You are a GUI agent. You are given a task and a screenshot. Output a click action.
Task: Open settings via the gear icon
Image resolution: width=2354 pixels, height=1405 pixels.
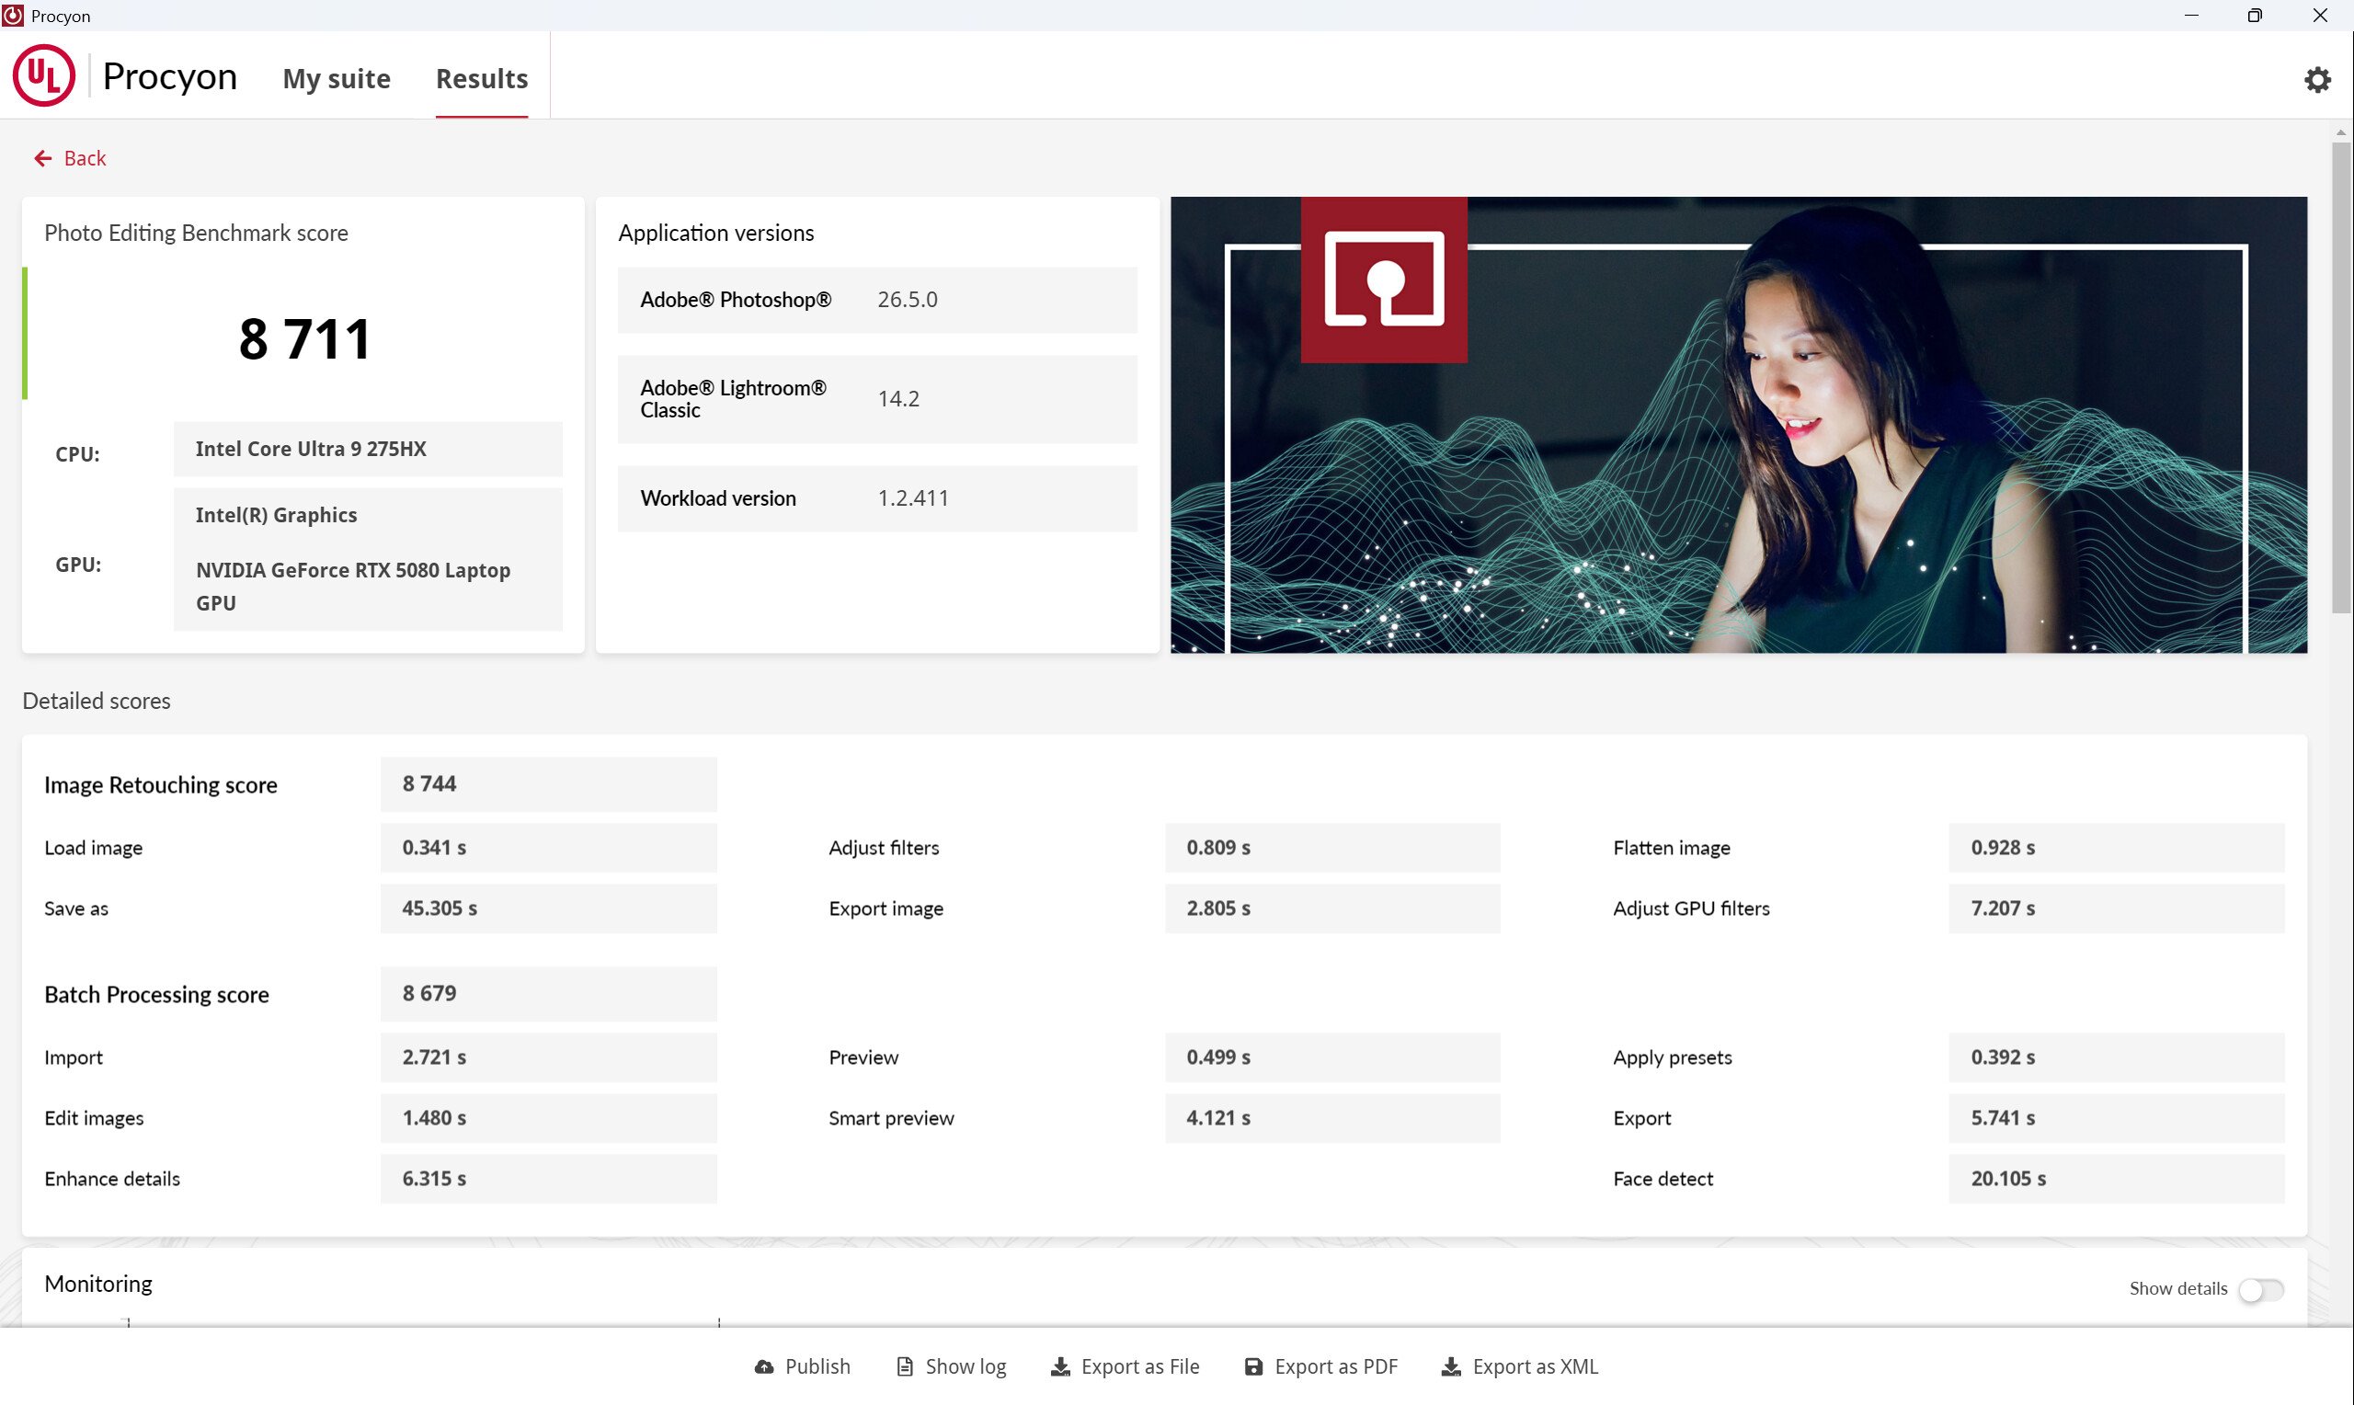tap(2316, 79)
